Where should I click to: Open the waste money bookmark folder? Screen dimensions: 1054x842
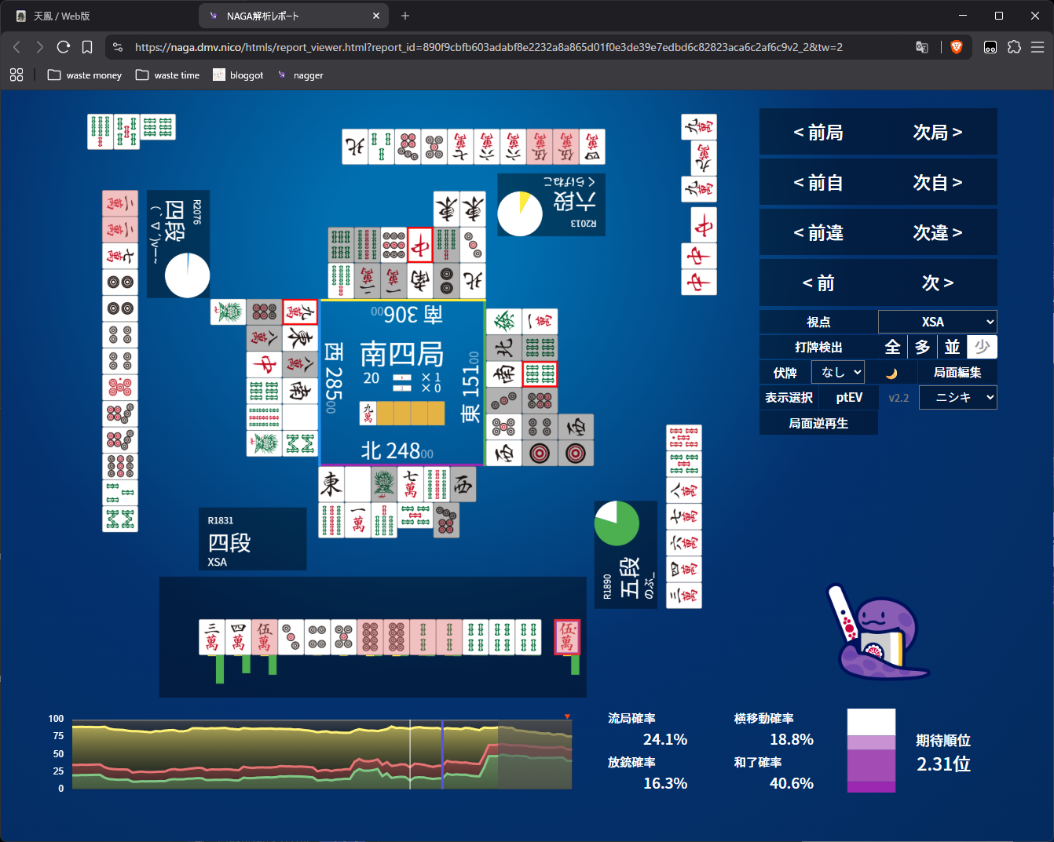85,75
